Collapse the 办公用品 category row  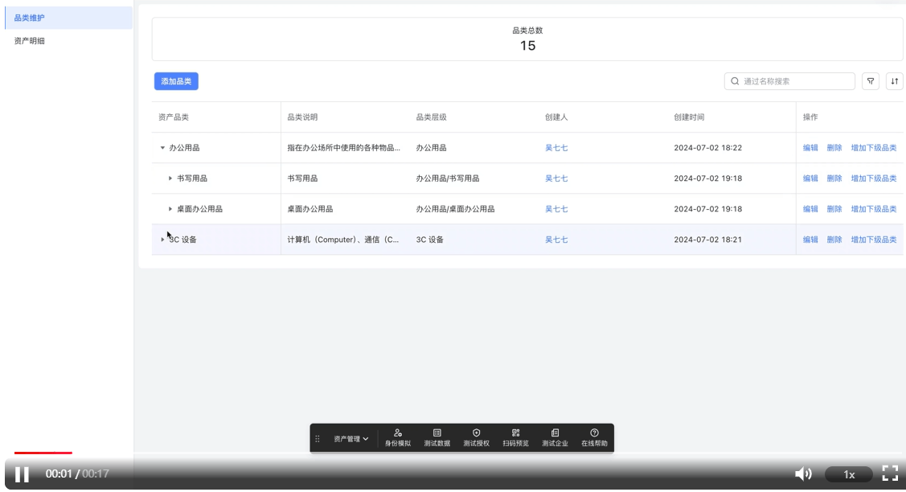tap(162, 147)
